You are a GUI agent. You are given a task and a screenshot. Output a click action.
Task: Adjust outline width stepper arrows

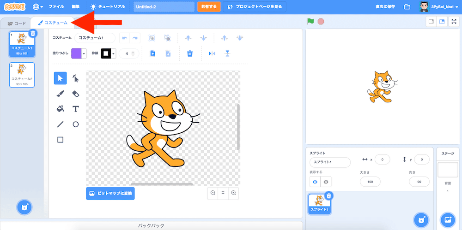coord(133,53)
